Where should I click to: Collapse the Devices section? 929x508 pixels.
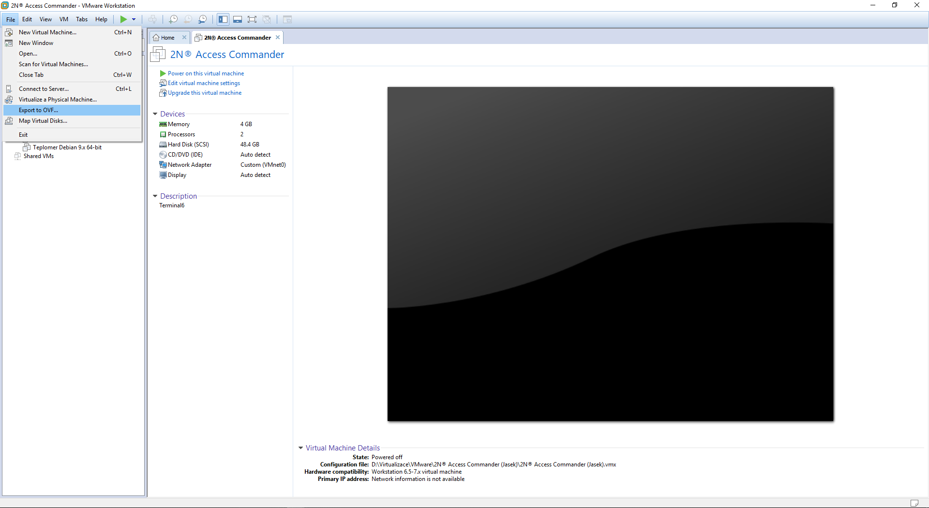[x=155, y=114]
